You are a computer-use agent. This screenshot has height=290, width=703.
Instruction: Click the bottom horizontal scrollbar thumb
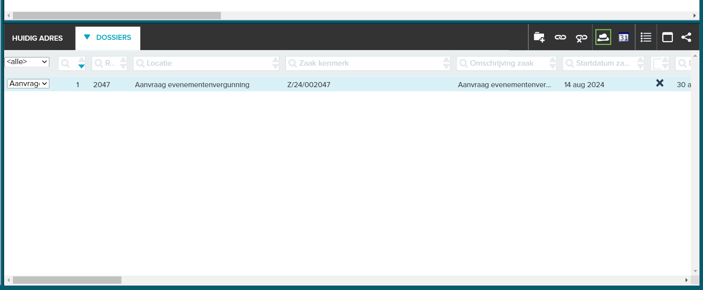[x=67, y=280]
